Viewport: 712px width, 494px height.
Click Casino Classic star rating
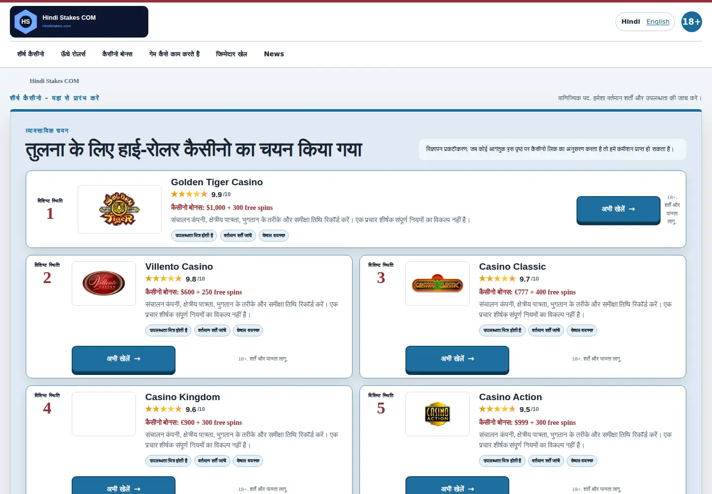pos(497,279)
